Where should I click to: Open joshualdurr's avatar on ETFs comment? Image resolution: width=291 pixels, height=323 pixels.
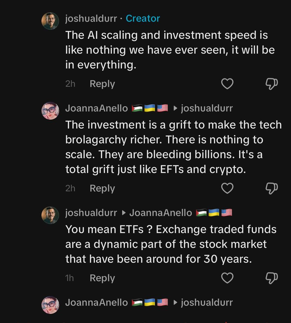pos(50,215)
